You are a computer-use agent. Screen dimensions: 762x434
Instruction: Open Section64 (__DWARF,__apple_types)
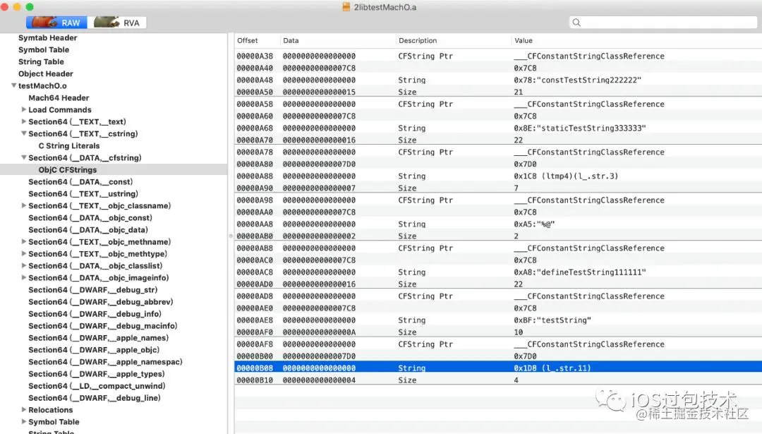pyautogui.click(x=96, y=374)
